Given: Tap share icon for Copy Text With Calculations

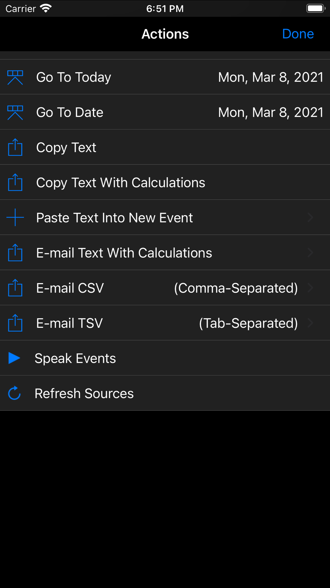Looking at the screenshot, I should [x=15, y=183].
